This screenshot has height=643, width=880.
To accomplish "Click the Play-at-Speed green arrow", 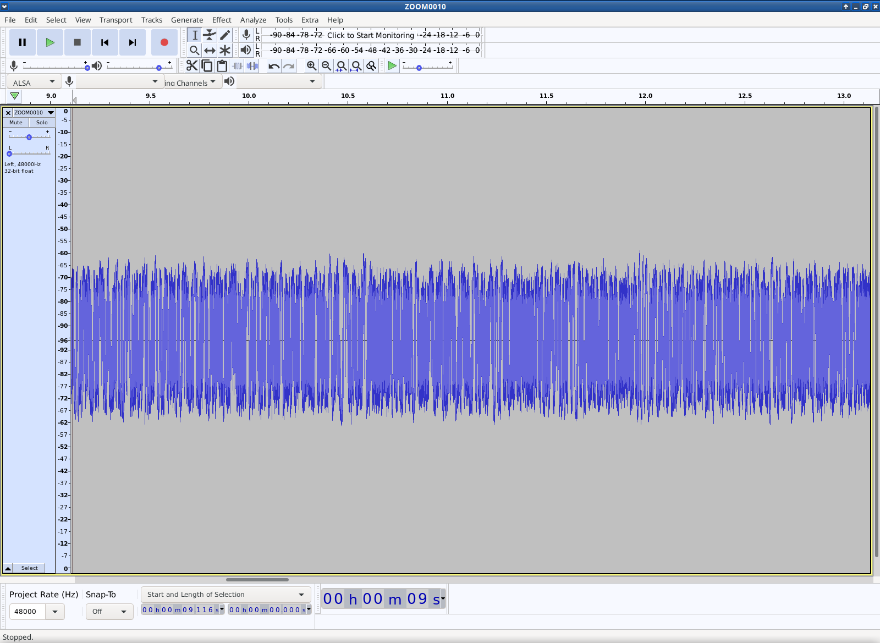I will pyautogui.click(x=392, y=66).
